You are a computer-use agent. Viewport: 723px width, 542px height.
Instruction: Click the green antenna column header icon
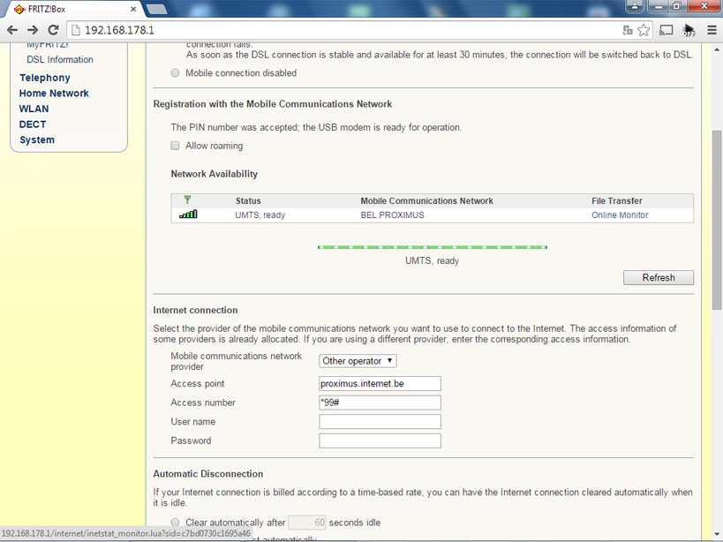pos(187,199)
